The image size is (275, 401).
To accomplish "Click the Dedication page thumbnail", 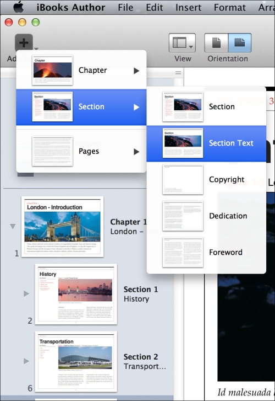I will (183, 216).
